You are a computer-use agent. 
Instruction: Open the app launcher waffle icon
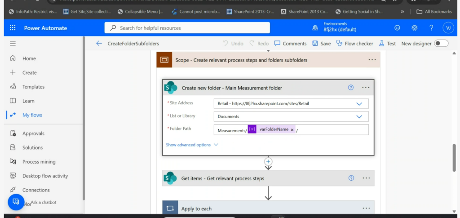pyautogui.click(x=13, y=28)
